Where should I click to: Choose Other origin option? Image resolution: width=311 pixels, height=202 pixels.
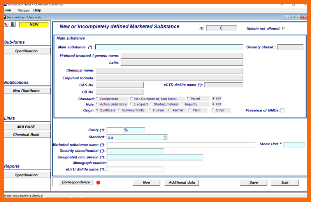213,110
